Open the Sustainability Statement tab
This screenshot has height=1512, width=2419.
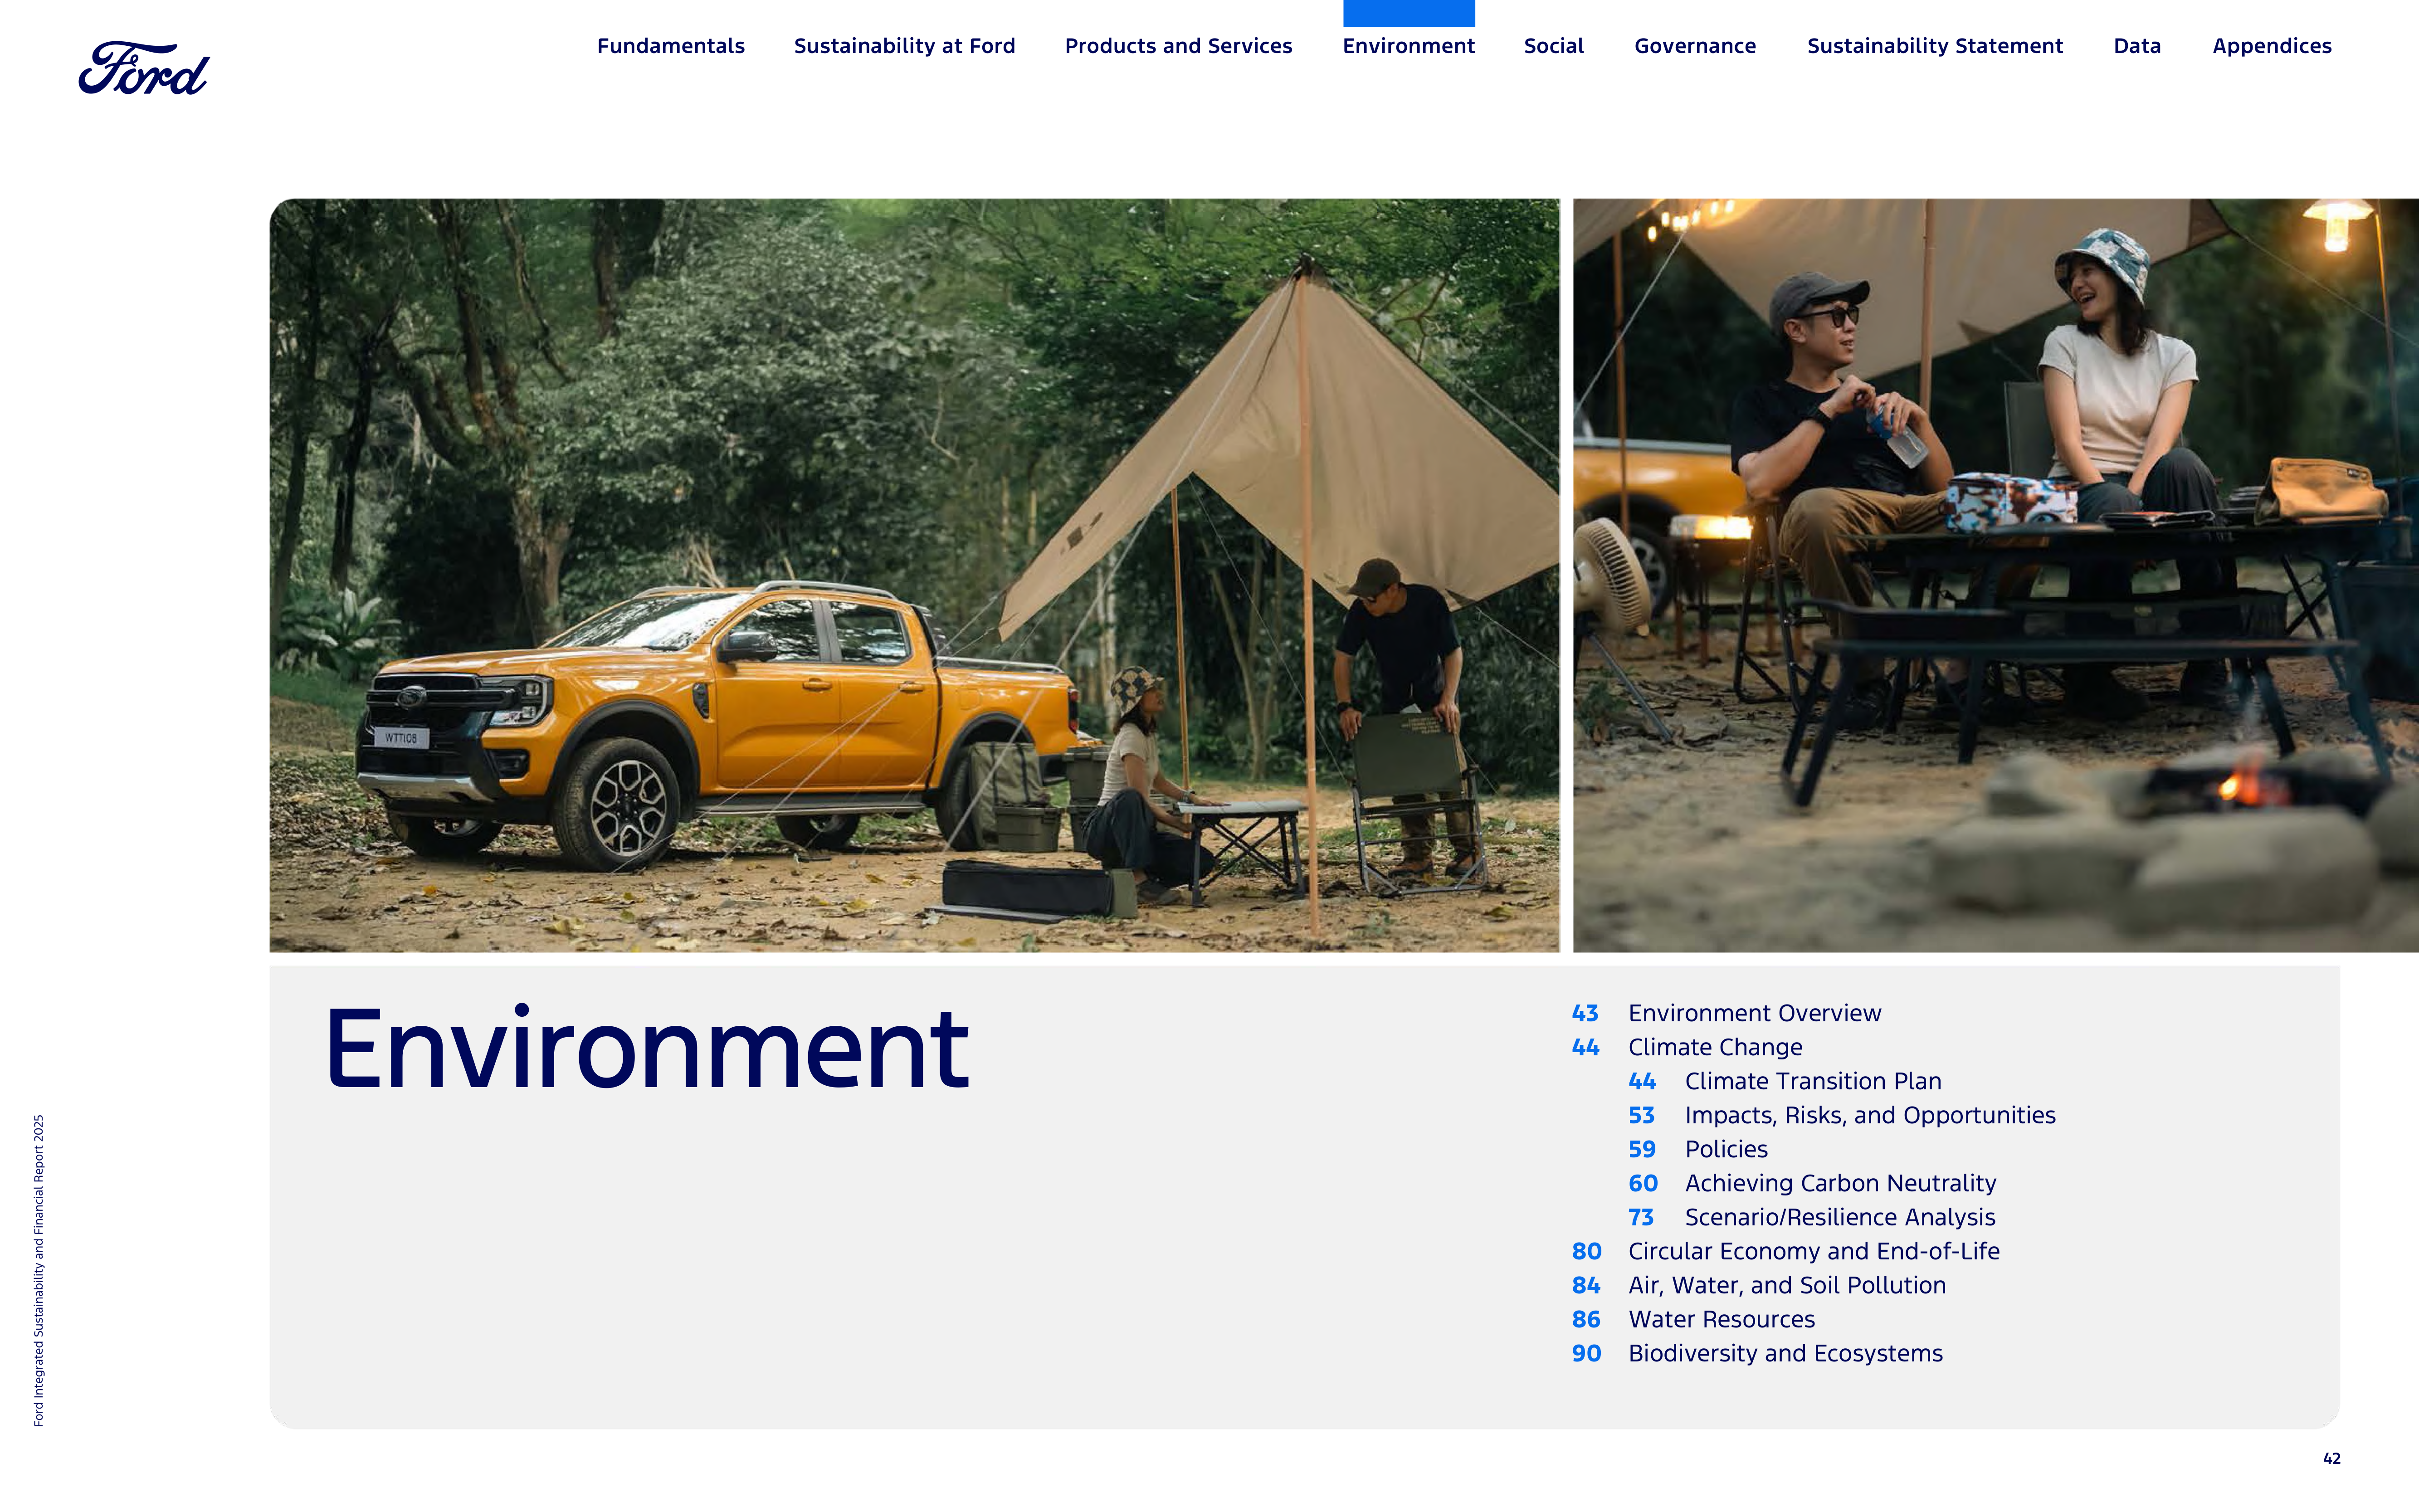1934,46
